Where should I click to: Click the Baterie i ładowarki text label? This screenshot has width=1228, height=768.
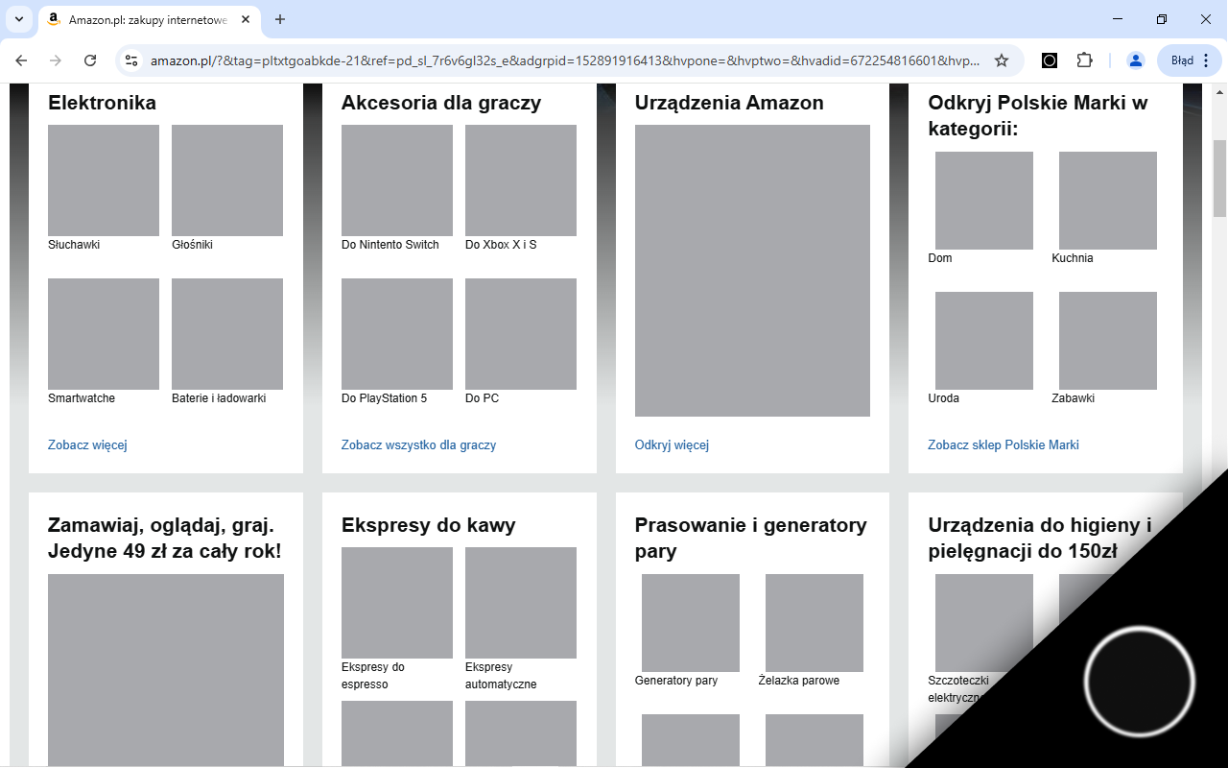pos(219,398)
